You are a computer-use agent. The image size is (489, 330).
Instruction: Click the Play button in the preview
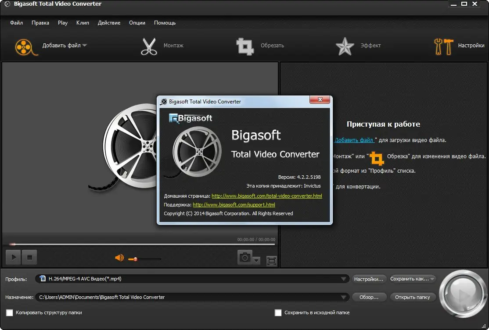click(14, 257)
